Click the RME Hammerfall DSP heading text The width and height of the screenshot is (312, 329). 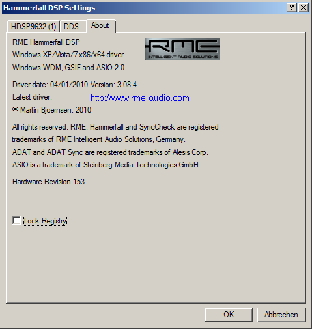tap(46, 42)
